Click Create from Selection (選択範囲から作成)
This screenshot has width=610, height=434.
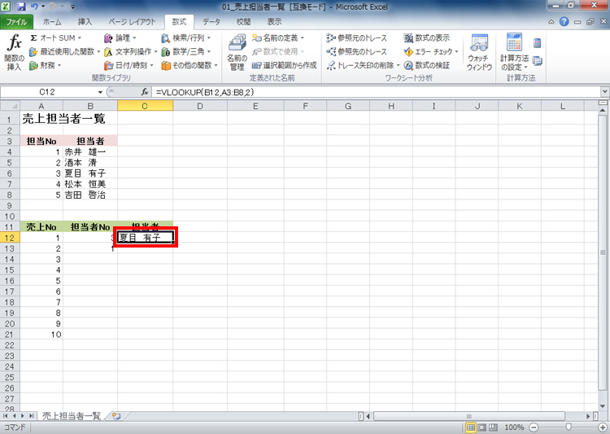[x=285, y=65]
